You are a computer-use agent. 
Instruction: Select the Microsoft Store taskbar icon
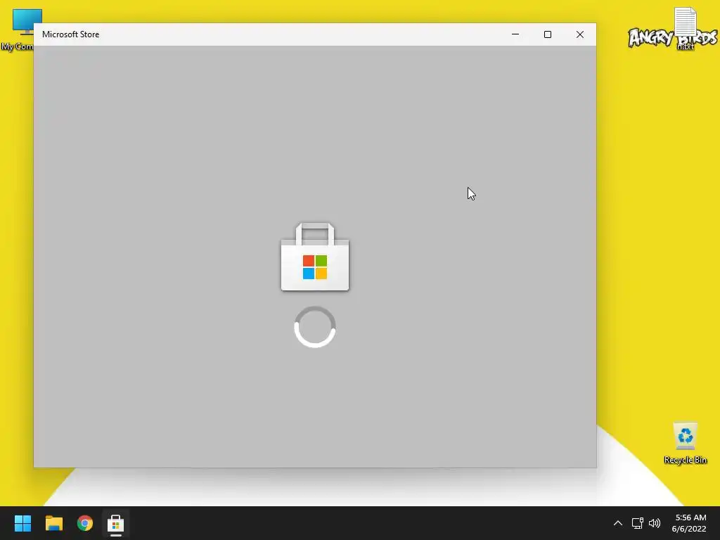click(116, 523)
